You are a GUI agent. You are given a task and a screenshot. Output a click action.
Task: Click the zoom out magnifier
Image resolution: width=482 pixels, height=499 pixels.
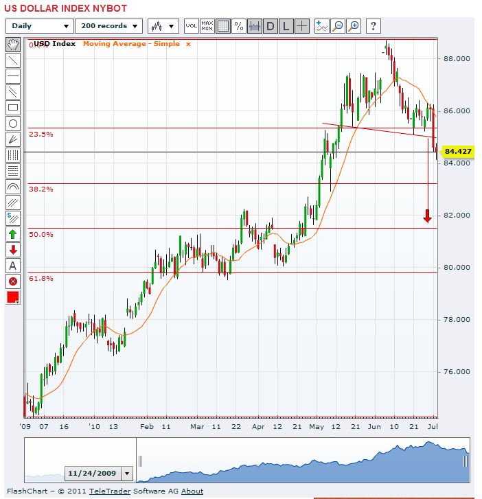(x=338, y=26)
